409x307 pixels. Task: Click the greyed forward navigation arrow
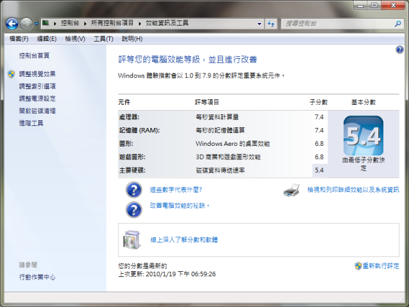pos(26,24)
